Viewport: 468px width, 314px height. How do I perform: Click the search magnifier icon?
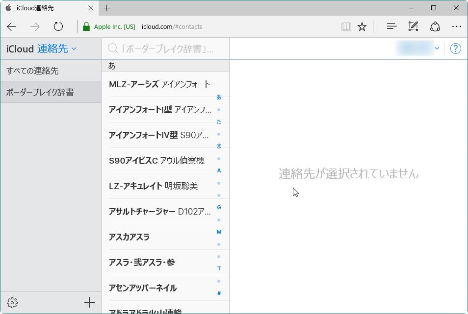click(113, 48)
